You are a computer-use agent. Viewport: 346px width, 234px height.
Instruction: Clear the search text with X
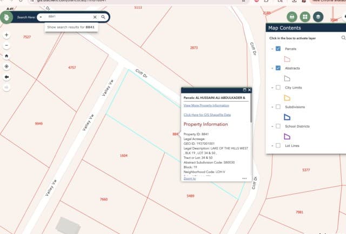95,17
